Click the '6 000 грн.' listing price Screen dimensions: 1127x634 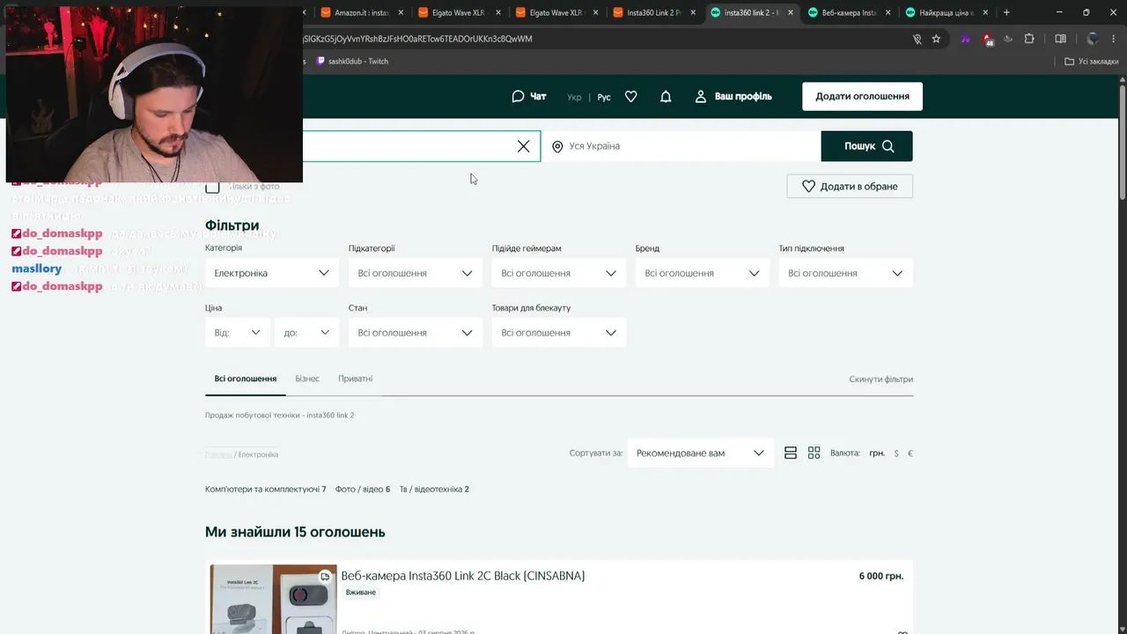(x=881, y=577)
